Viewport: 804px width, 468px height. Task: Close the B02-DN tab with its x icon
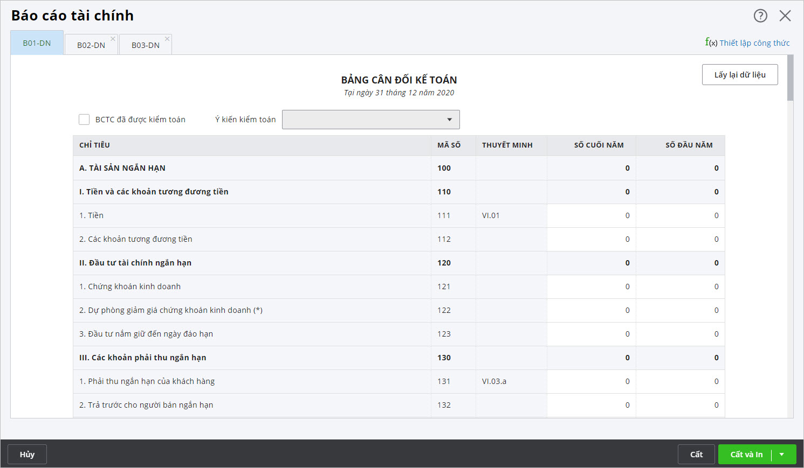coord(113,39)
